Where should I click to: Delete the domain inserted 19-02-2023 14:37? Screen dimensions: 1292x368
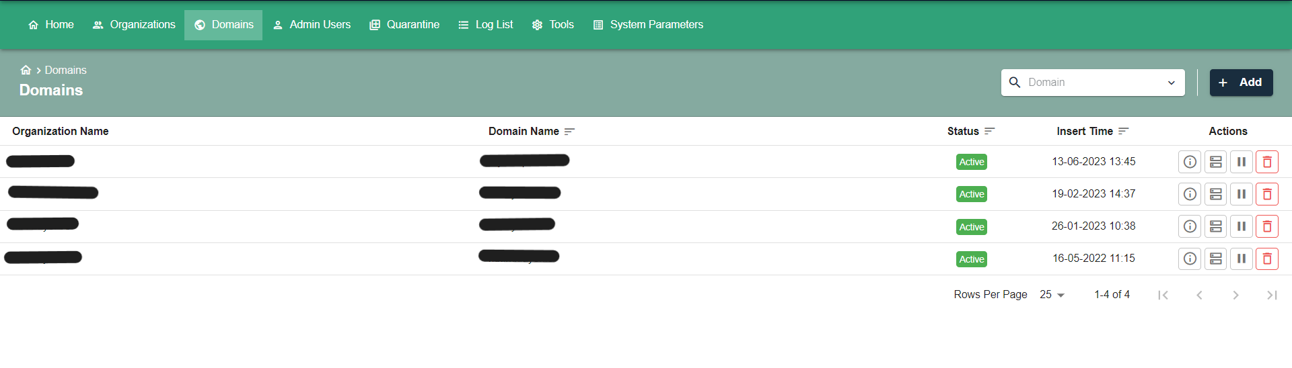(1267, 194)
